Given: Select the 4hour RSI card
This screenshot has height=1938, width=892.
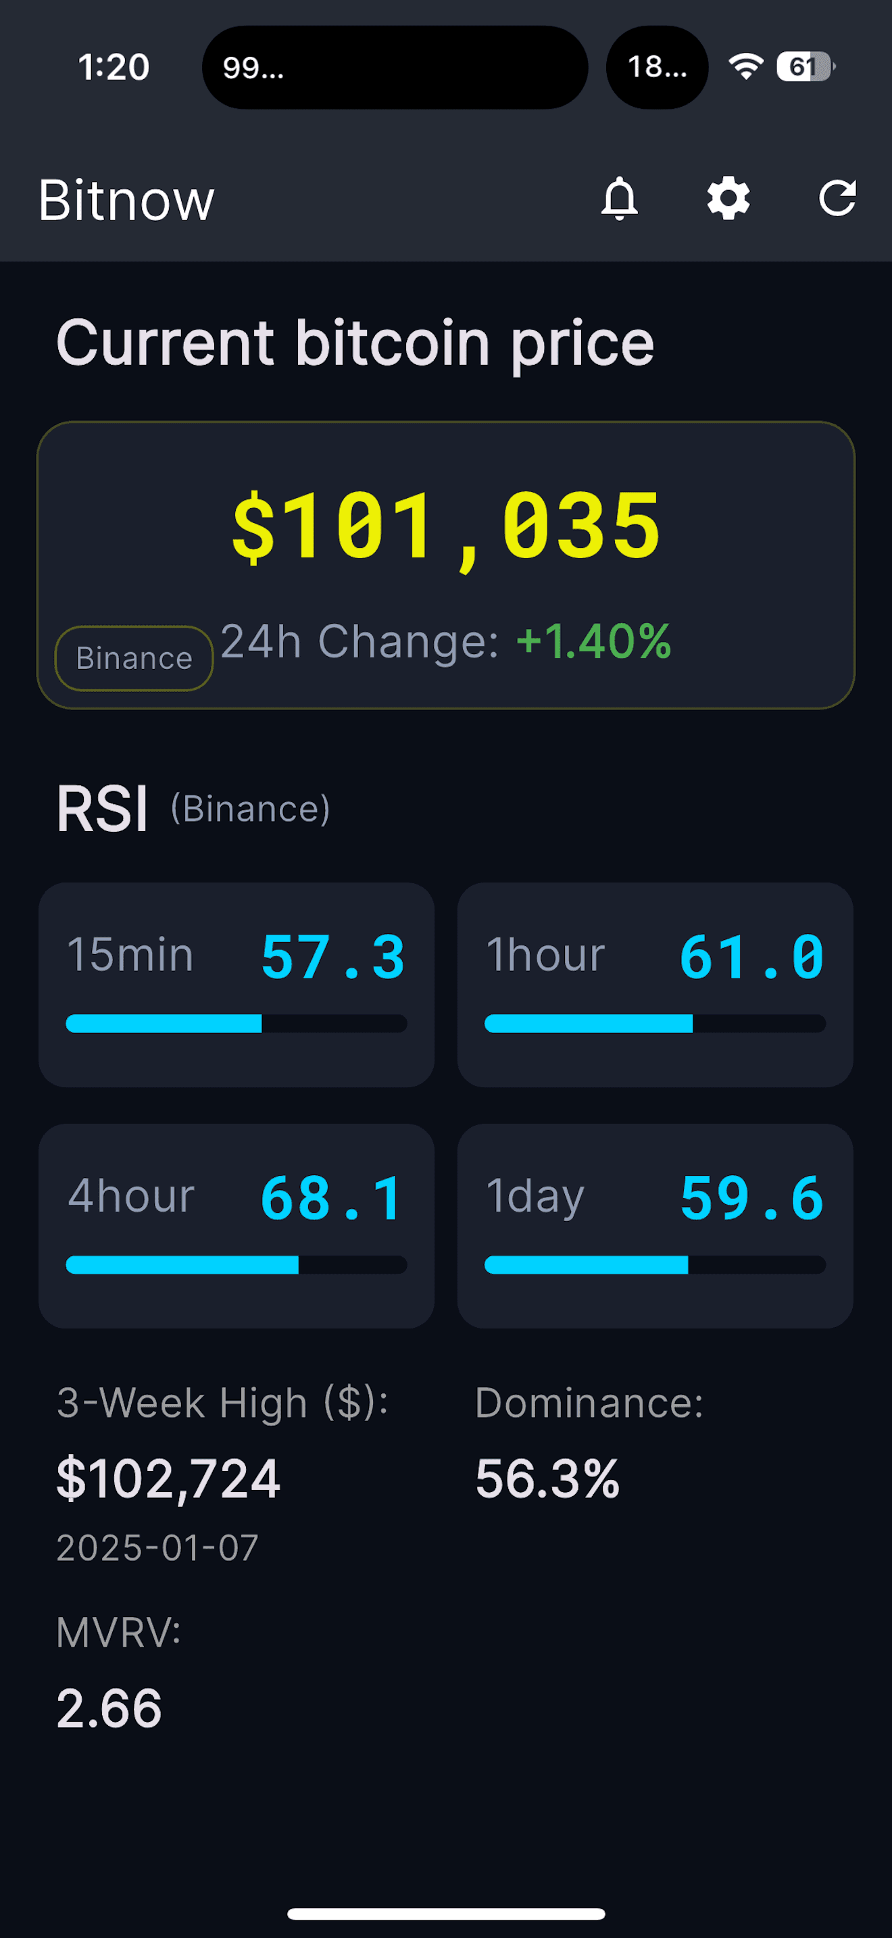Looking at the screenshot, I should tap(236, 1225).
